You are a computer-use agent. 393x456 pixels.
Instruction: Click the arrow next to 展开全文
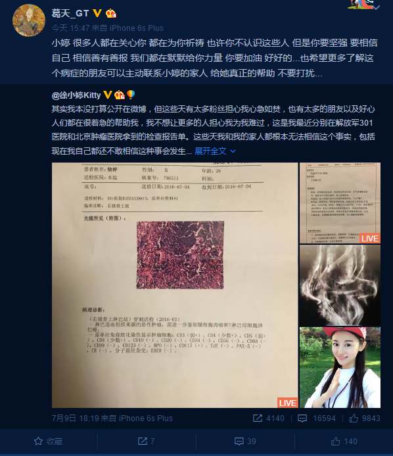tap(233, 151)
